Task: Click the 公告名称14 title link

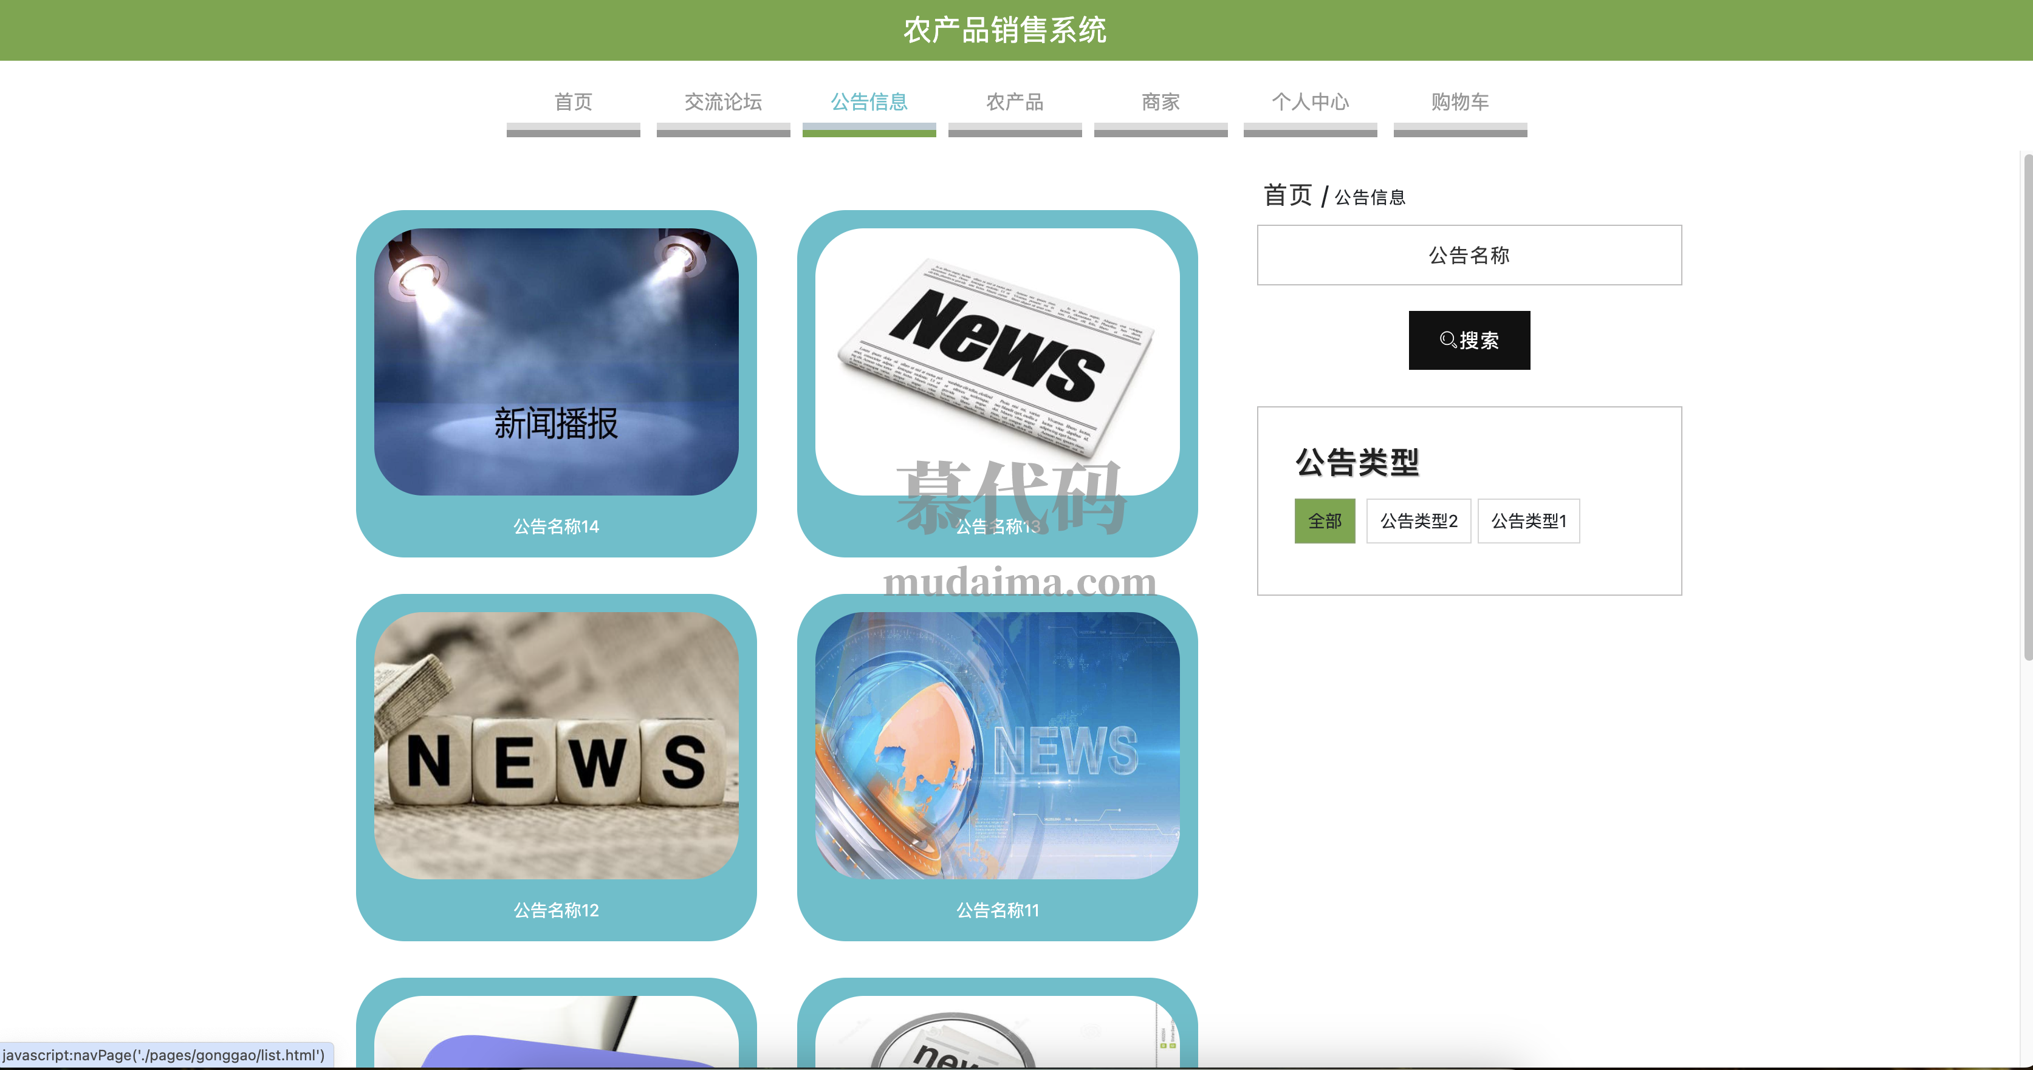Action: click(x=555, y=526)
